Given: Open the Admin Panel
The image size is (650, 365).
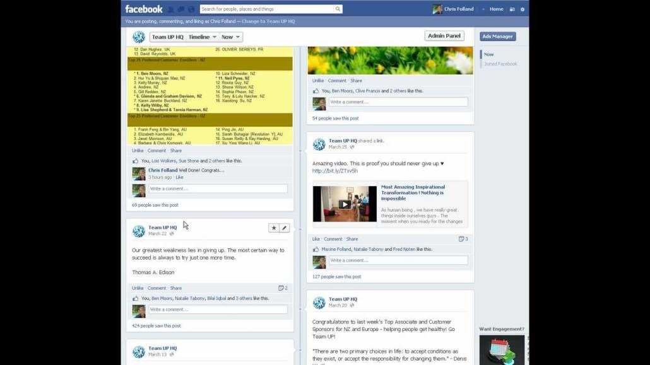Looking at the screenshot, I should [444, 36].
